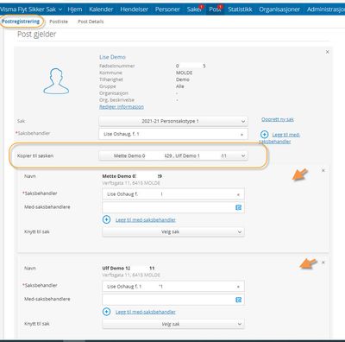Click the person avatar icon for Lise Demo
This screenshot has width=345, height=342.
[56, 81]
